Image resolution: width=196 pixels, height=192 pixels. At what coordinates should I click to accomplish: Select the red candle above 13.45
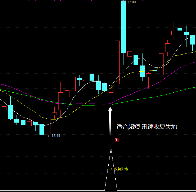pos(48,126)
